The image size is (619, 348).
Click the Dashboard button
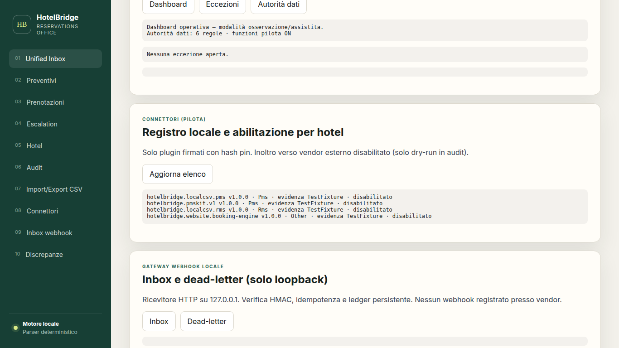168,5
